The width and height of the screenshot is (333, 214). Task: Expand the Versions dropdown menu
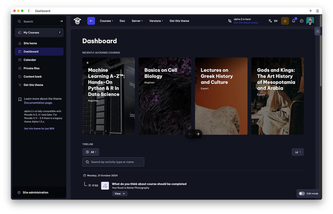[x=156, y=21]
